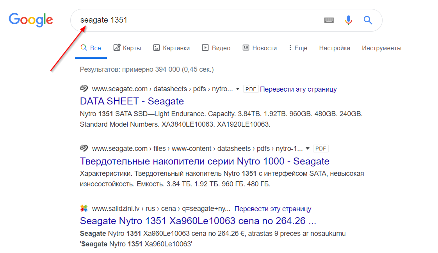Click the Google logo
This screenshot has height=253, width=438.
pos(31,20)
